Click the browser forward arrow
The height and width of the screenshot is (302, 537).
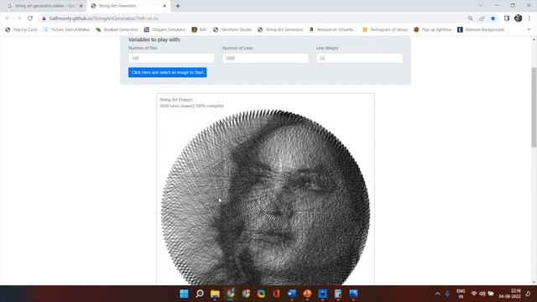coord(18,18)
